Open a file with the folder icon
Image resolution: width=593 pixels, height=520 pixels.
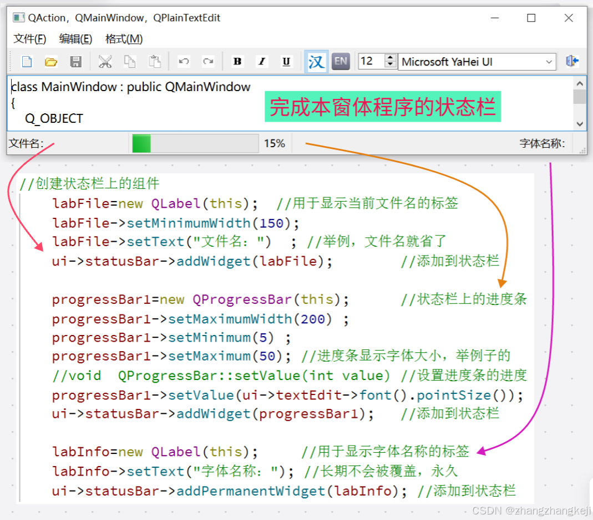51,61
